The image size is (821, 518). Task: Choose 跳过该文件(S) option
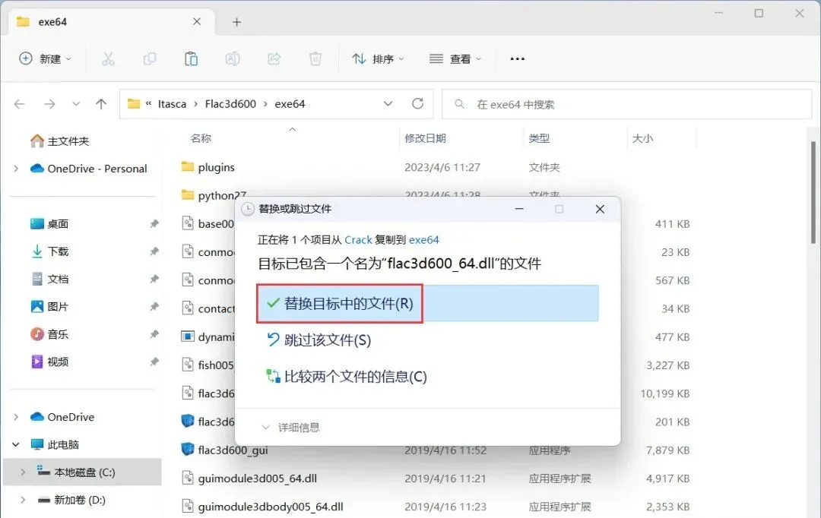319,340
